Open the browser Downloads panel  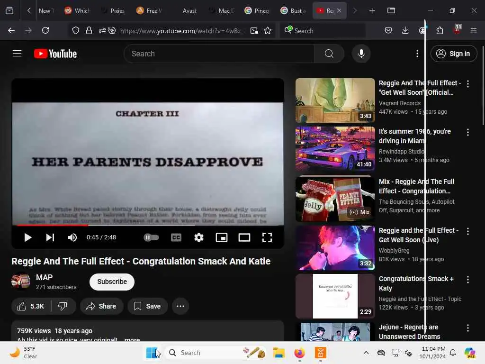pos(405,30)
